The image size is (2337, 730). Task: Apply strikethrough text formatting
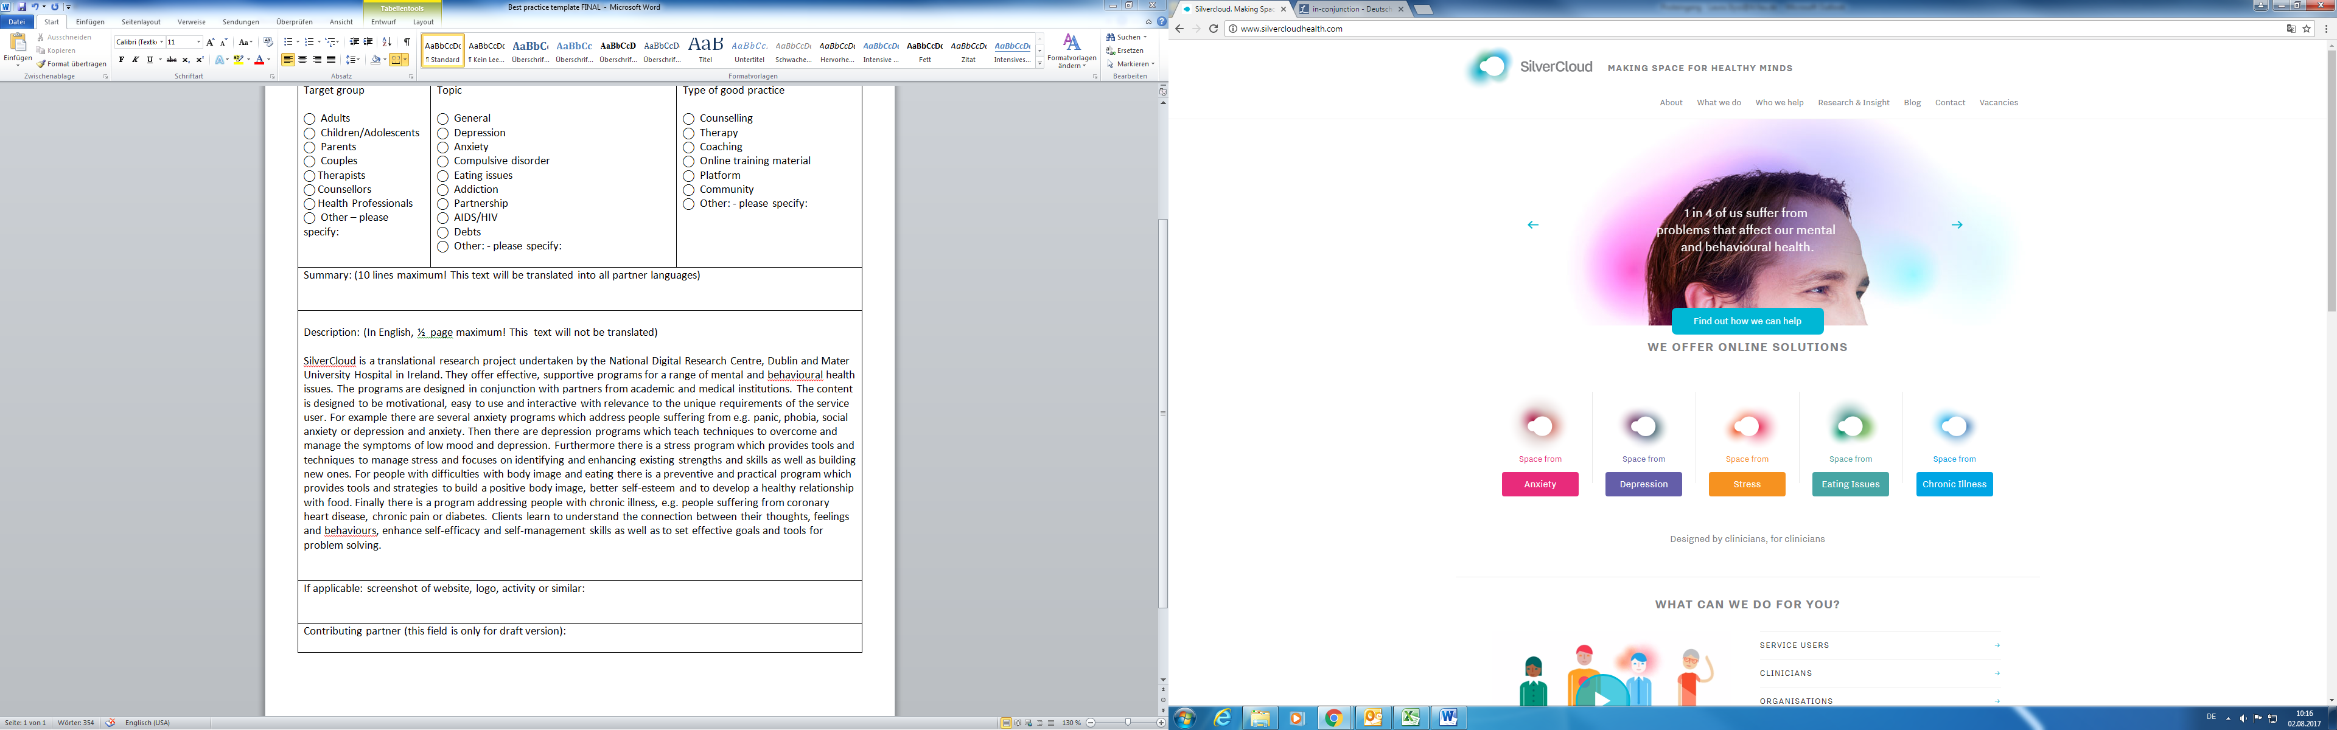[x=172, y=60]
